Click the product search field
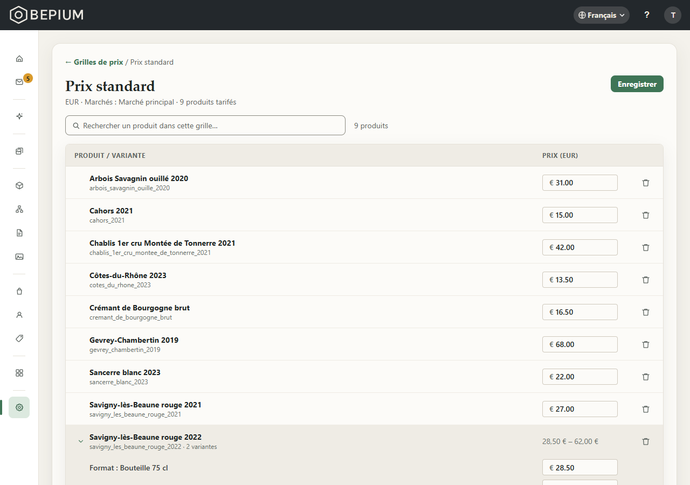Screen dimensions: 690x485 coord(205,126)
